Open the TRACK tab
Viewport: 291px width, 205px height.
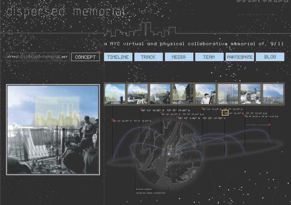click(148, 57)
